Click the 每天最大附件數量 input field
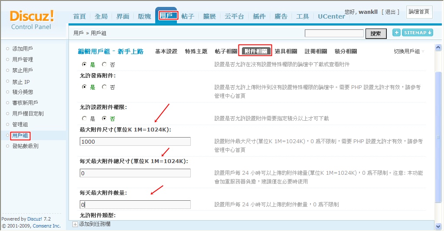The image size is (444, 231). (x=135, y=205)
